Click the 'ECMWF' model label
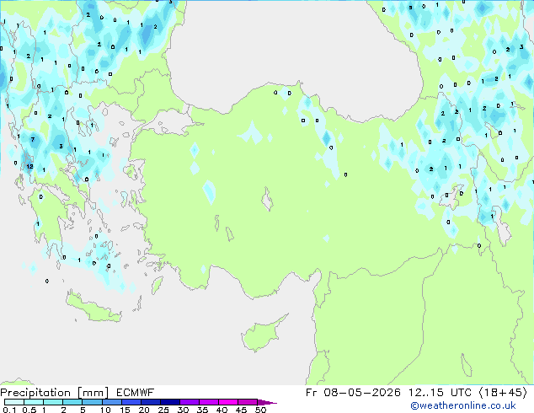This screenshot has height=413, width=534. point(136,393)
